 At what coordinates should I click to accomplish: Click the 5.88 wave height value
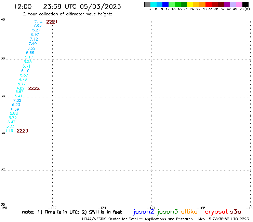click(x=14, y=113)
